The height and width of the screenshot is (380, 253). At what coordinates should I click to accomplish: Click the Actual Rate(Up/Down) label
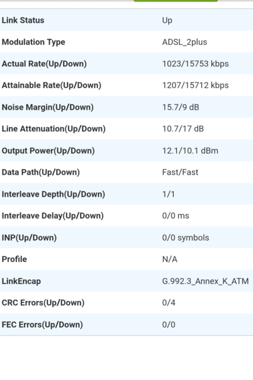pyautogui.click(x=44, y=64)
